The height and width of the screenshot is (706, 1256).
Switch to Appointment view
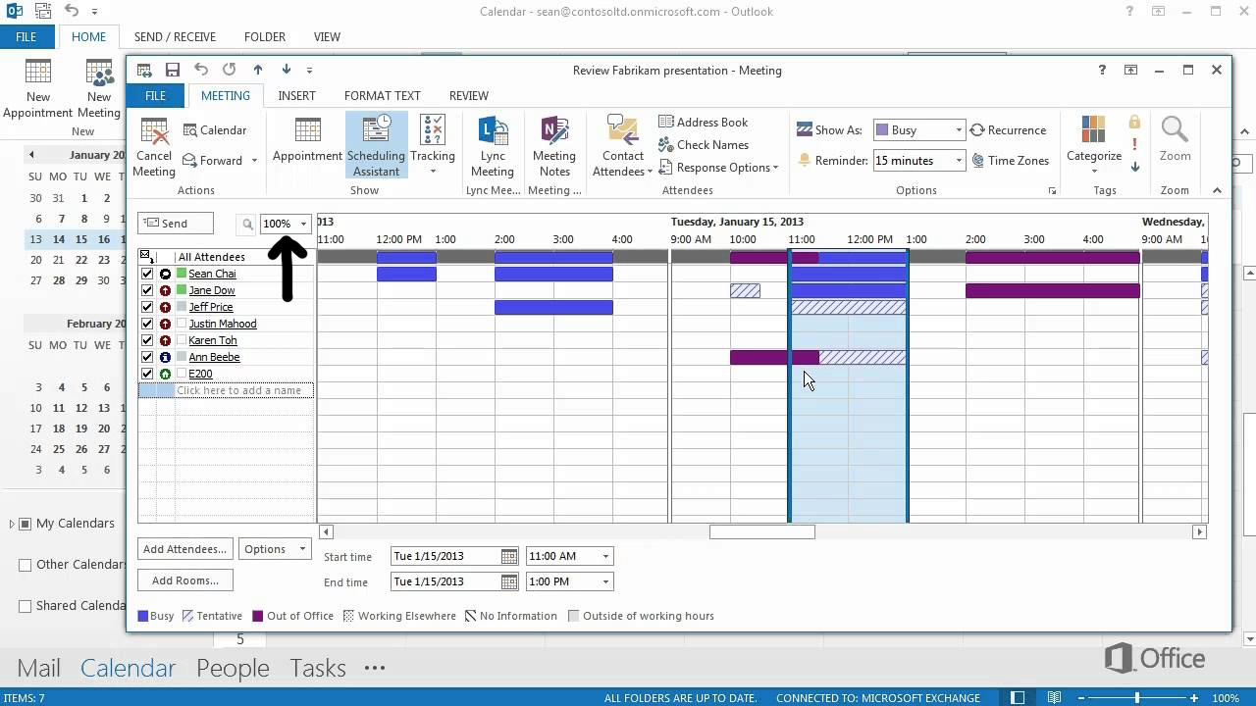[307, 140]
